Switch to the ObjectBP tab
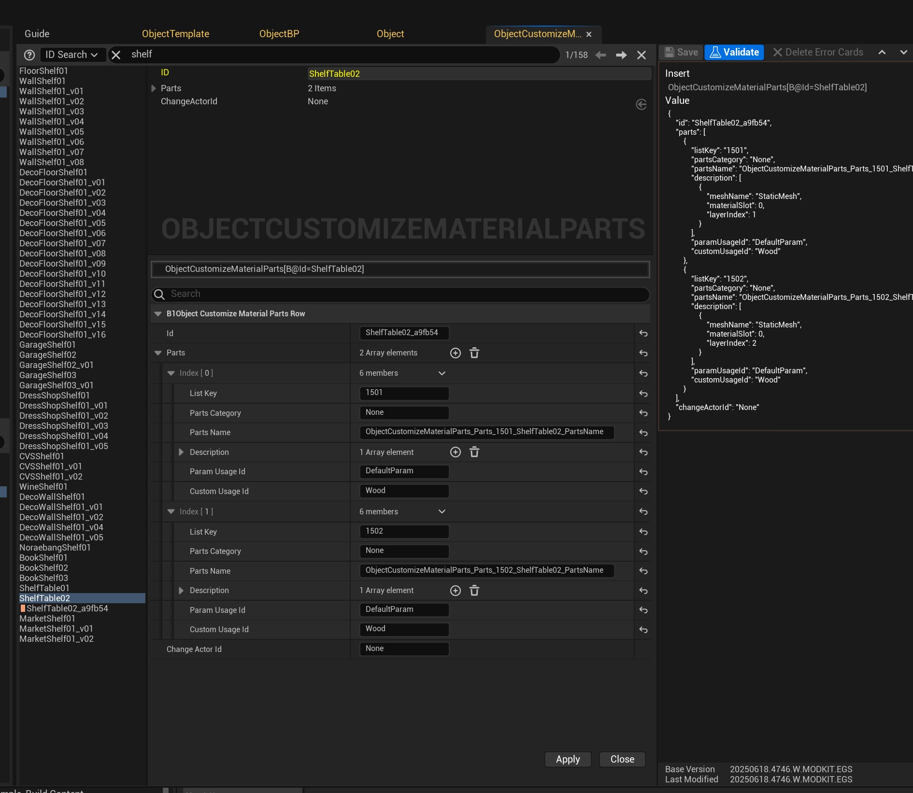The width and height of the screenshot is (913, 793). click(279, 34)
